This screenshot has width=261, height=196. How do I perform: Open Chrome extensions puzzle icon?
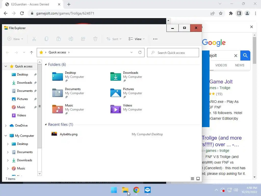pyautogui.click(x=231, y=13)
